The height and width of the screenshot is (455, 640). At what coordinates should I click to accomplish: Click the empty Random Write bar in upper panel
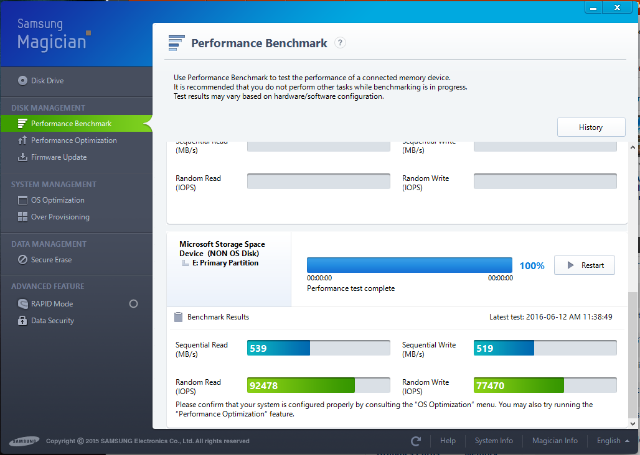(x=545, y=182)
